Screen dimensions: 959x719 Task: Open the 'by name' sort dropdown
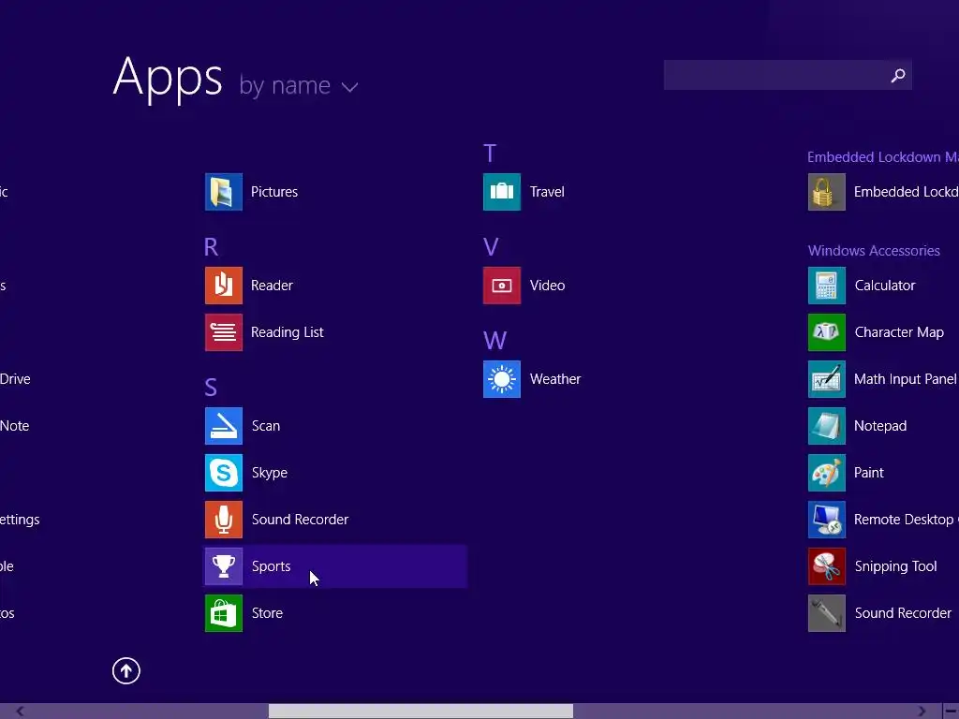point(298,86)
